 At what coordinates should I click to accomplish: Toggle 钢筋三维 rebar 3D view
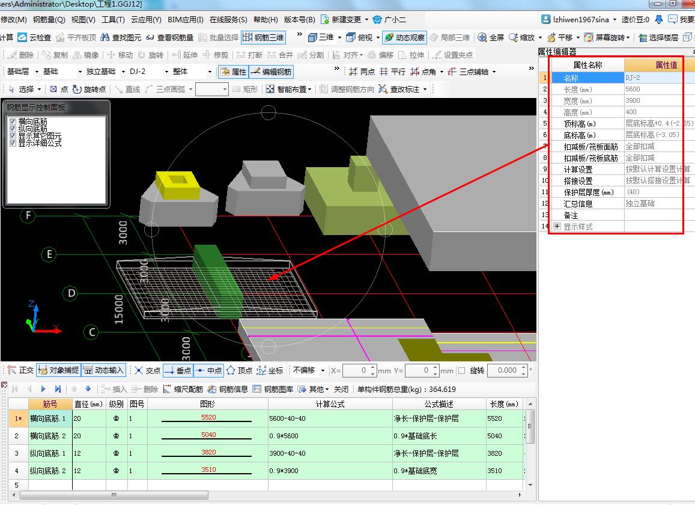coord(263,38)
